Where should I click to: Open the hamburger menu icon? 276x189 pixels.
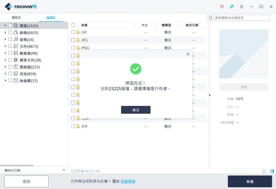pos(241,6)
